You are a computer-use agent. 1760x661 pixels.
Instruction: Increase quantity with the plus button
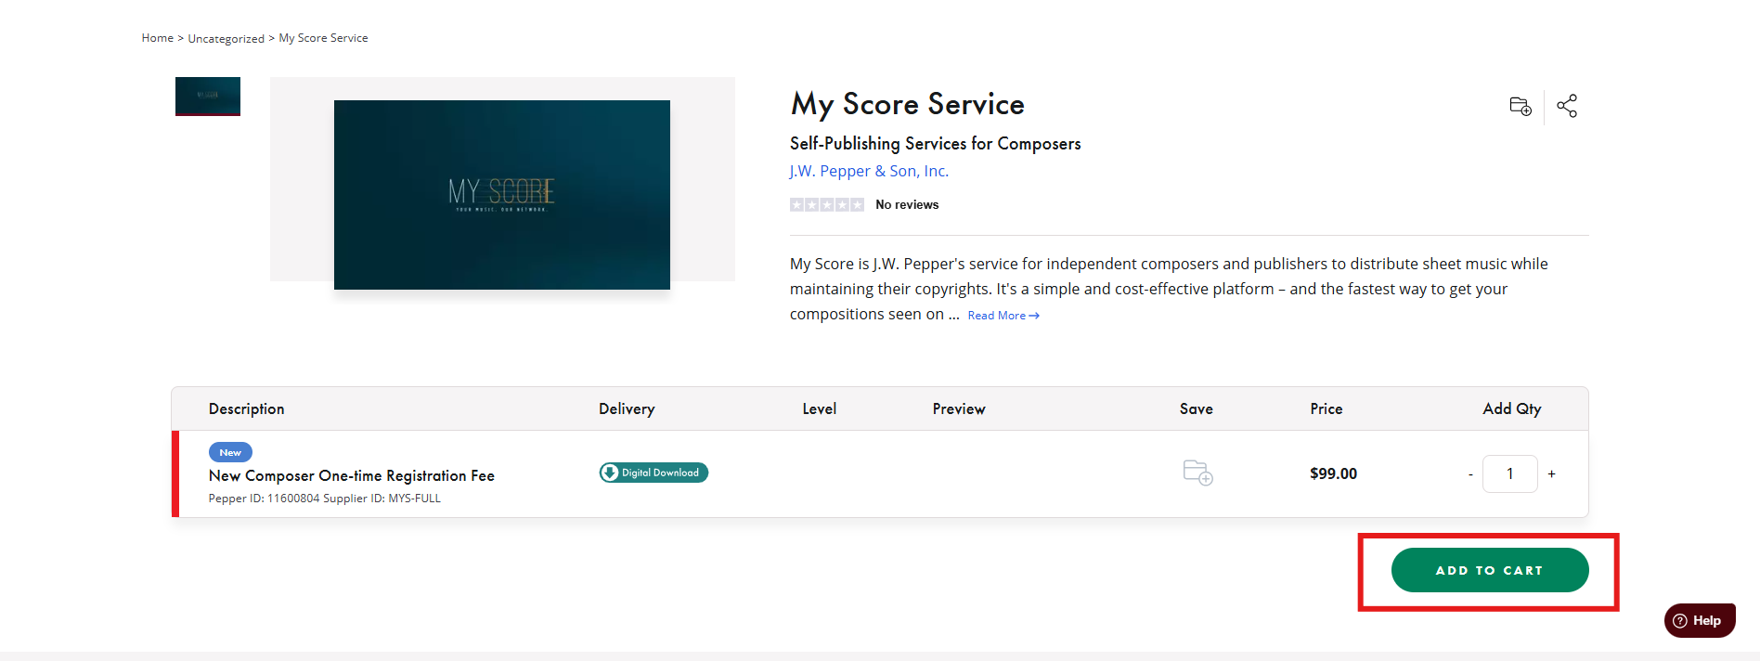1551,473
